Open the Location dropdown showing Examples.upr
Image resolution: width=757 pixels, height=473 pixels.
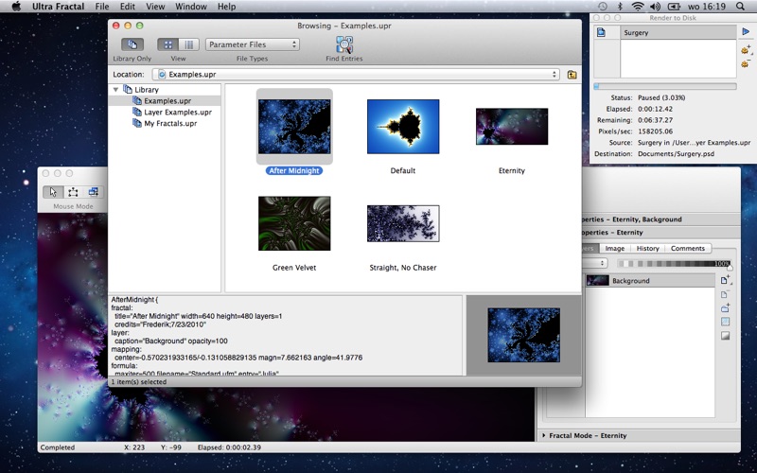coord(356,75)
